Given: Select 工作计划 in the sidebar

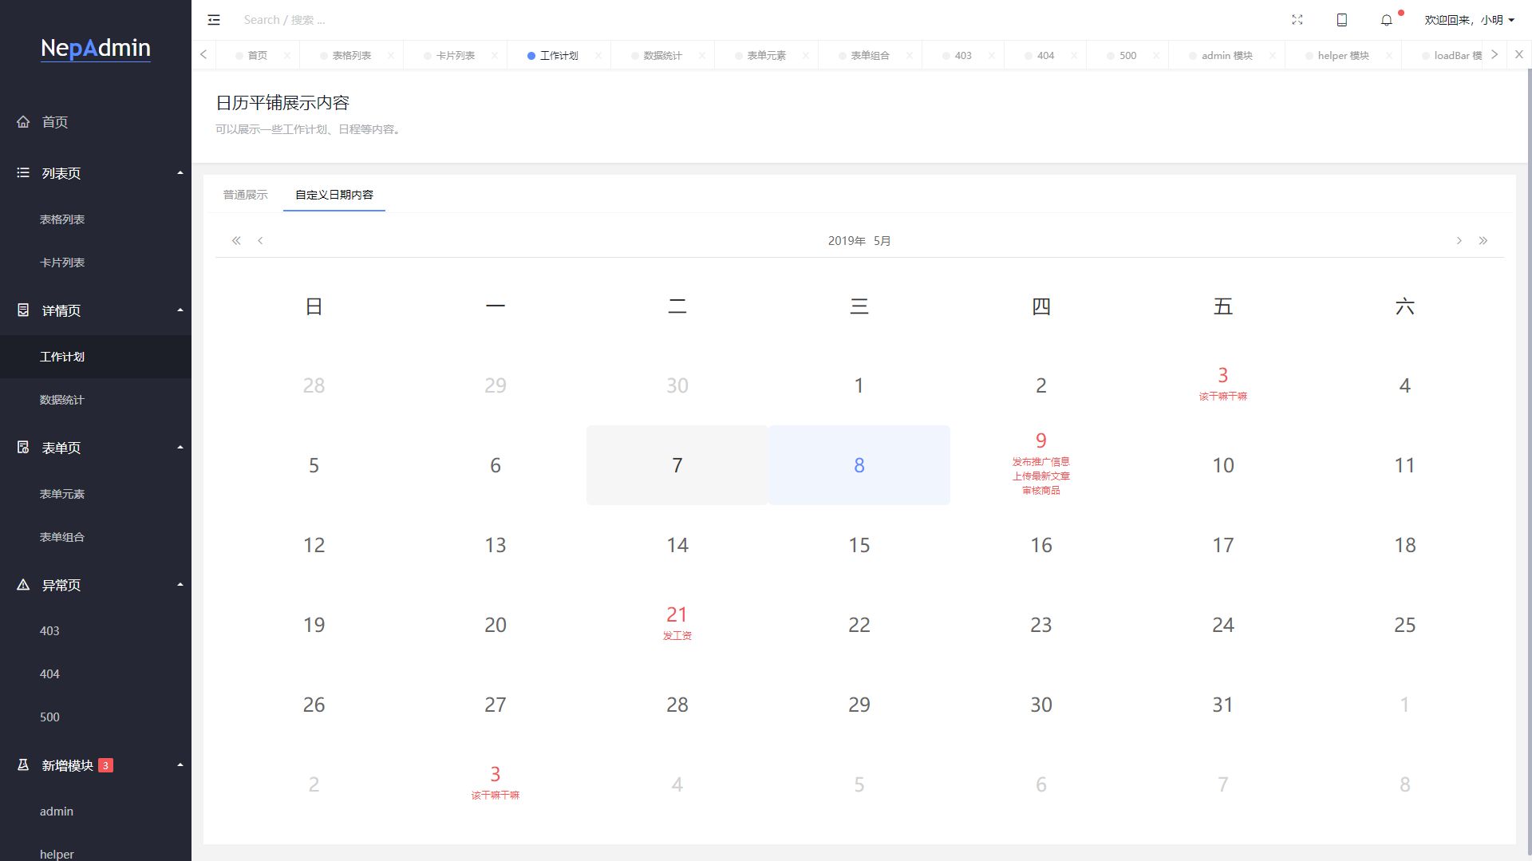Looking at the screenshot, I should [96, 357].
